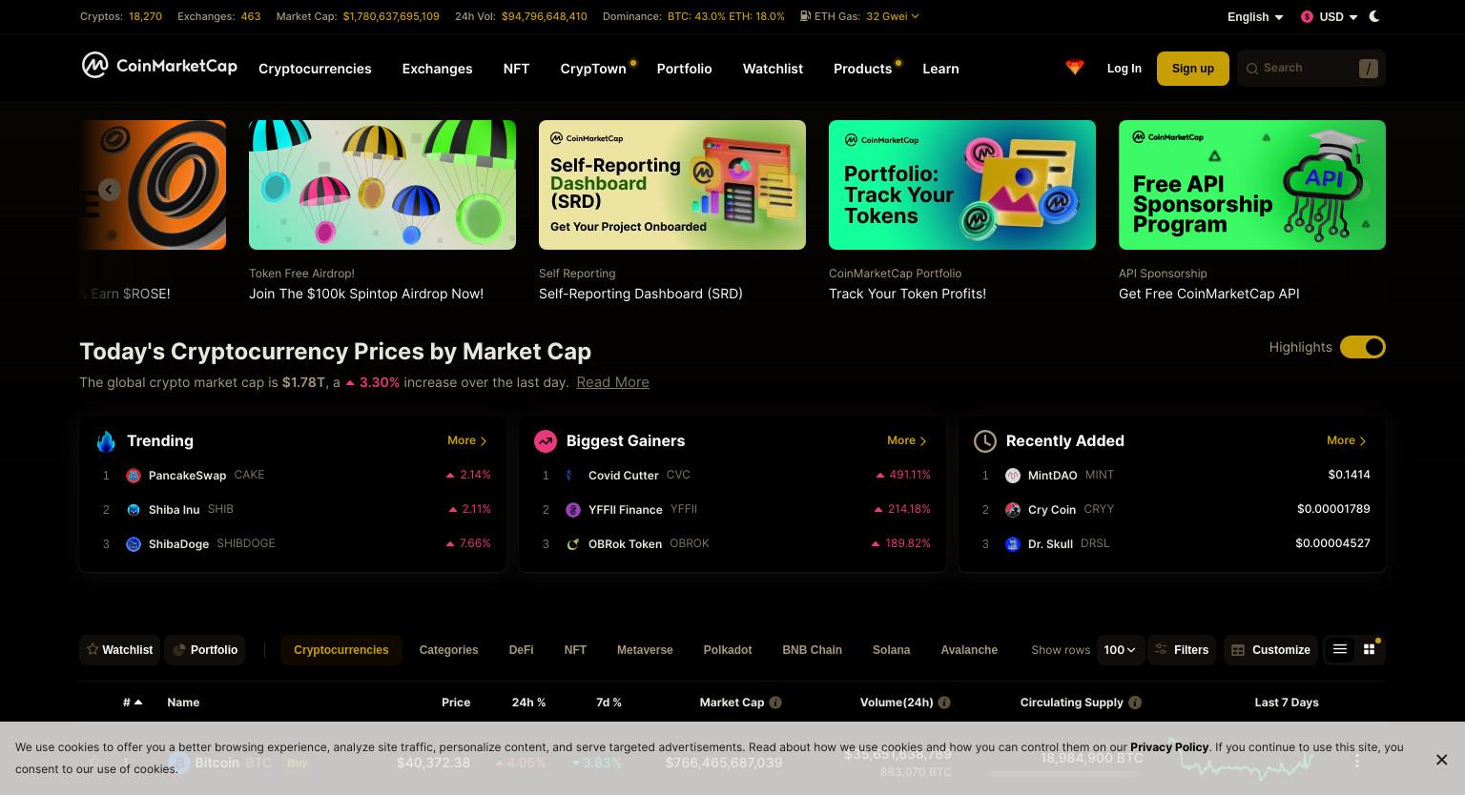Image resolution: width=1465 pixels, height=795 pixels.
Task: Click the Circulating Supply info icon
Action: tap(1135, 703)
